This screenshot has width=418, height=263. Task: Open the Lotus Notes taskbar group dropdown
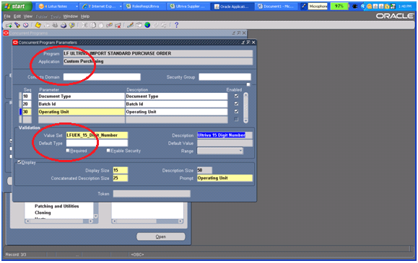coord(77,6)
